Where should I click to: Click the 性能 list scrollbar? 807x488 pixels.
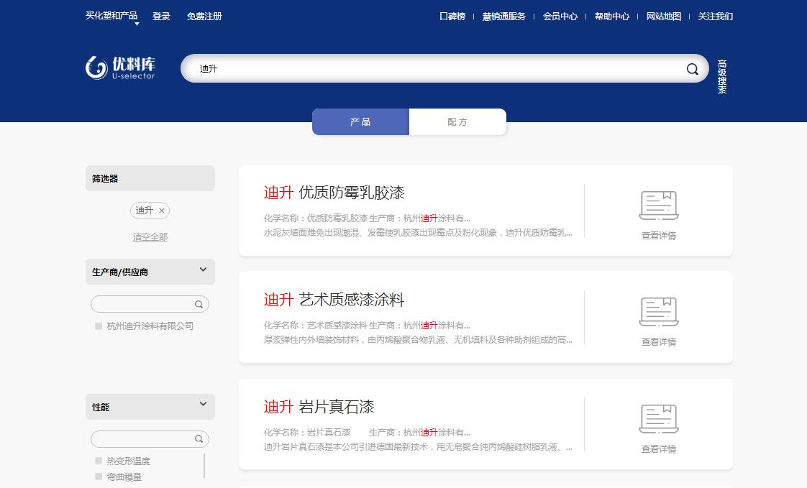pyautogui.click(x=204, y=466)
